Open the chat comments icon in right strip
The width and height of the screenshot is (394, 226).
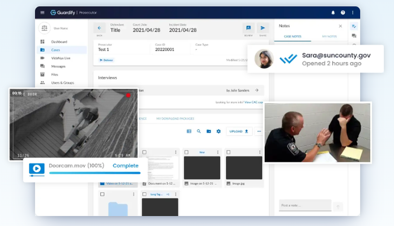coord(354,36)
